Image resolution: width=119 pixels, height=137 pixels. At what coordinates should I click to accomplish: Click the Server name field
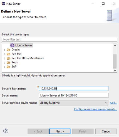pos(74,96)
